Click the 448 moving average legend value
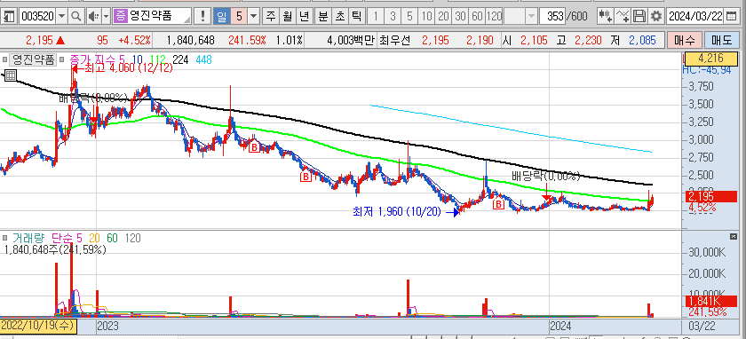This screenshot has height=339, width=746. 203,60
